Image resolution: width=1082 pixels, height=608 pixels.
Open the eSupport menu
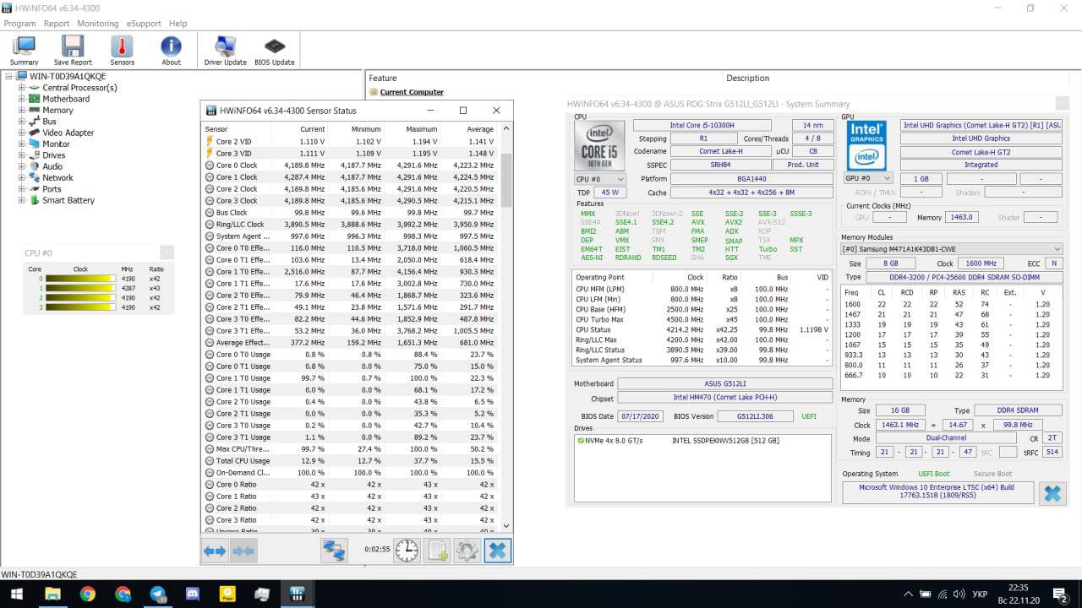pos(144,24)
